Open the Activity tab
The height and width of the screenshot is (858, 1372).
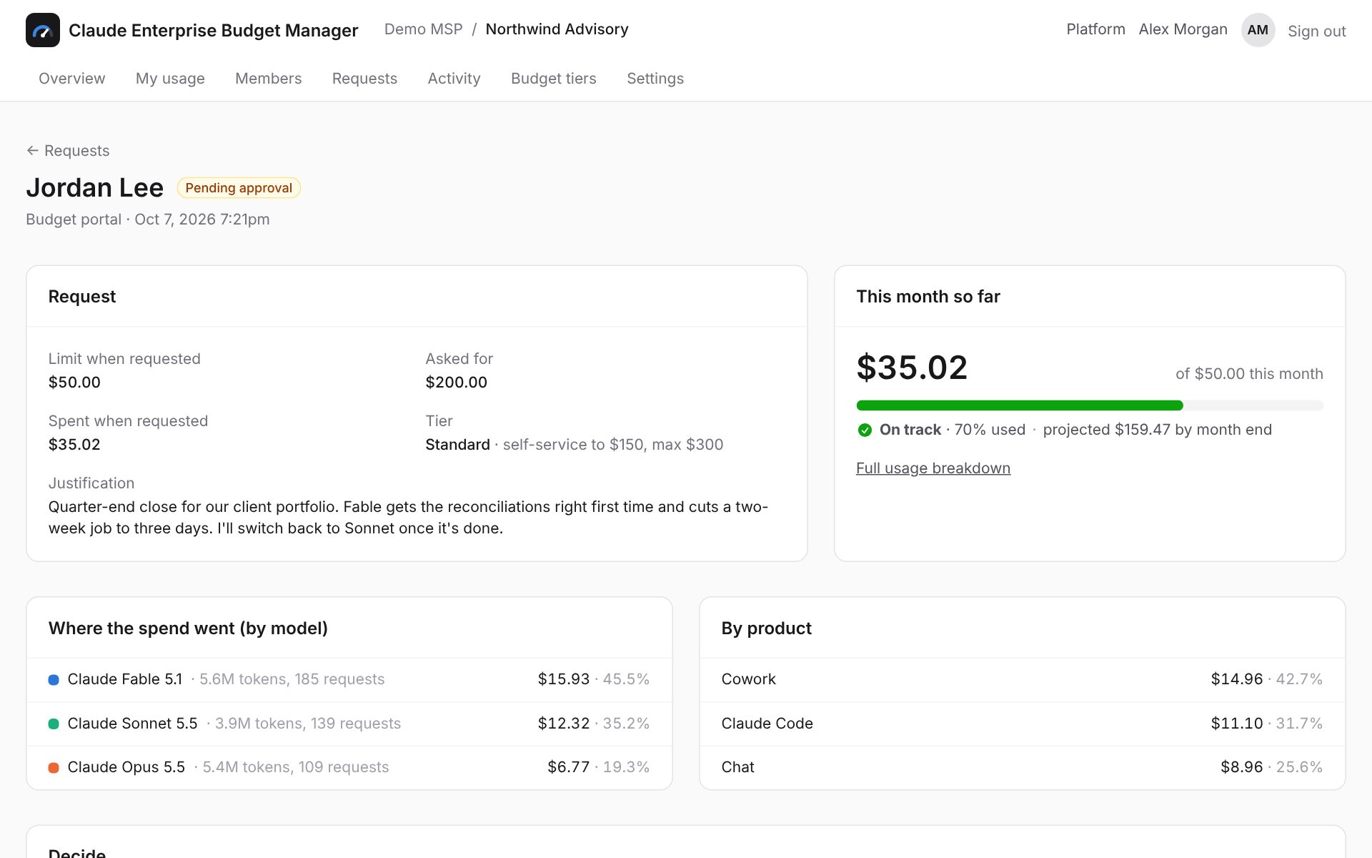tap(454, 79)
